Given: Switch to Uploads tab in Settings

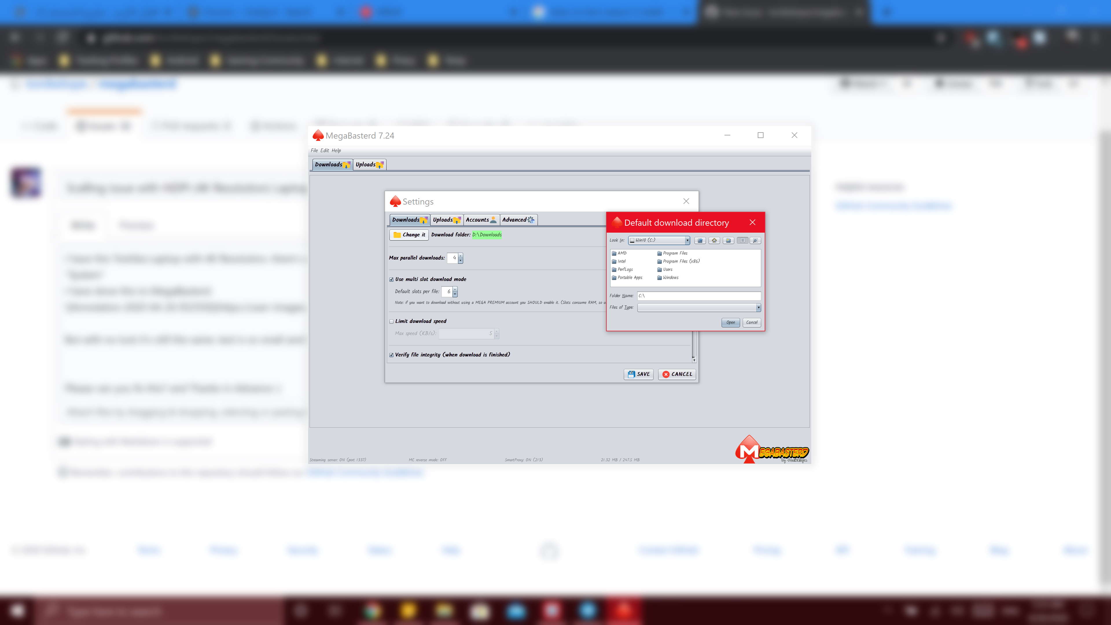Looking at the screenshot, I should pyautogui.click(x=447, y=220).
